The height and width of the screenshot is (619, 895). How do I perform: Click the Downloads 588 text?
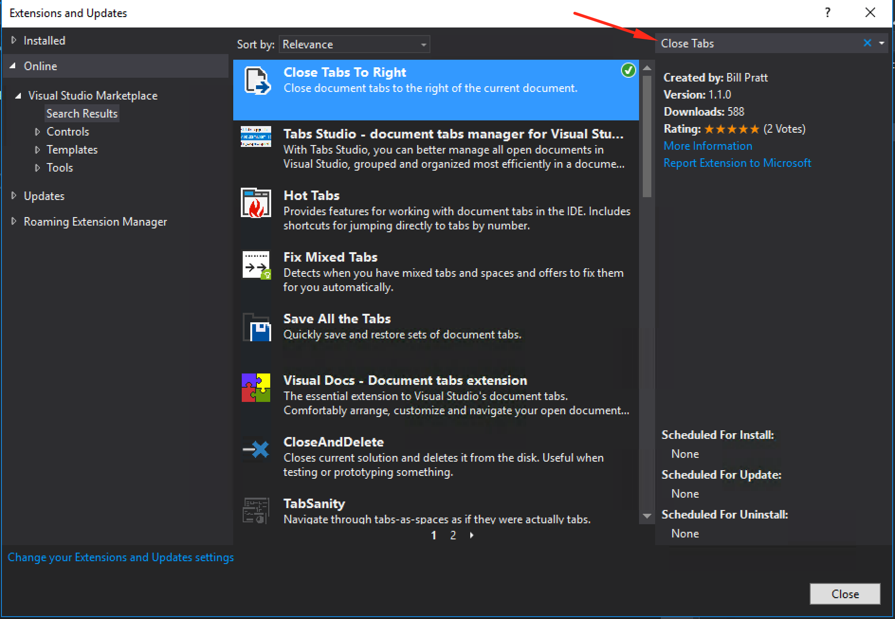click(704, 111)
